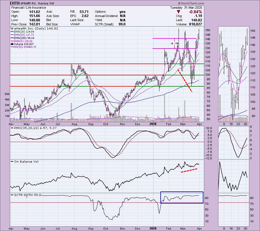Click the EPS value 2.62
Viewport: 260px width, 231px height.
[x=85, y=16]
